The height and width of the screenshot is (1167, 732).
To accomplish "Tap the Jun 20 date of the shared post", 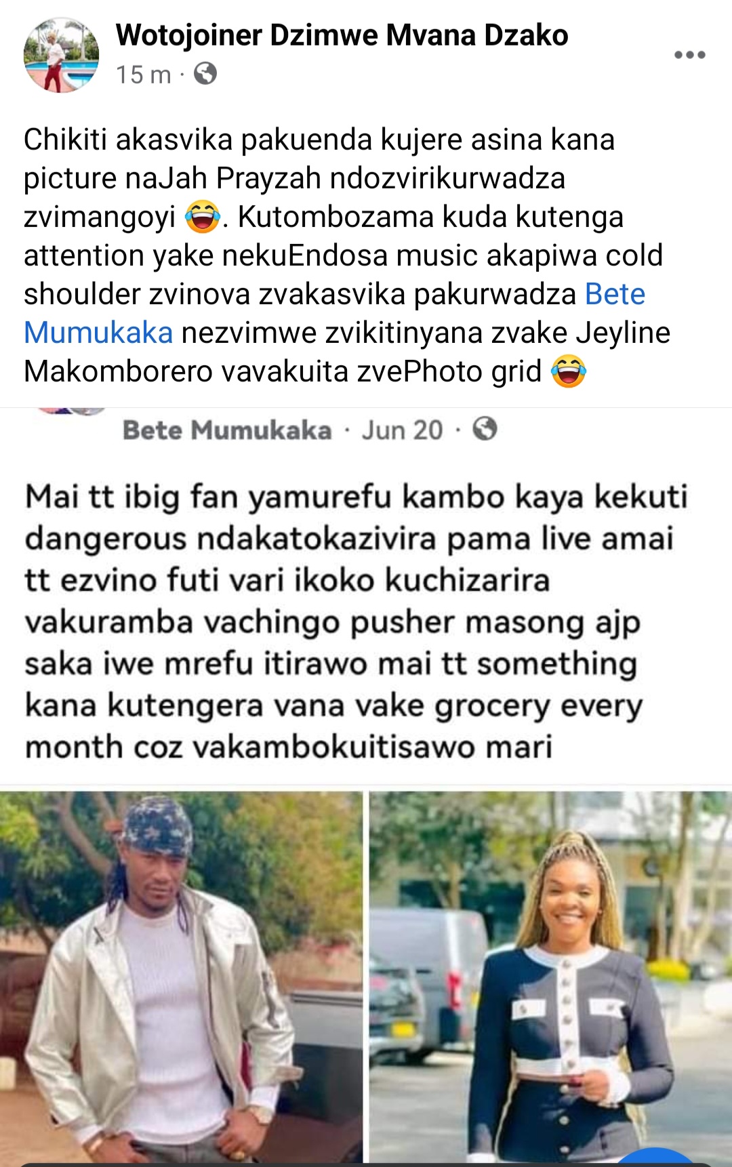I will pos(402,430).
